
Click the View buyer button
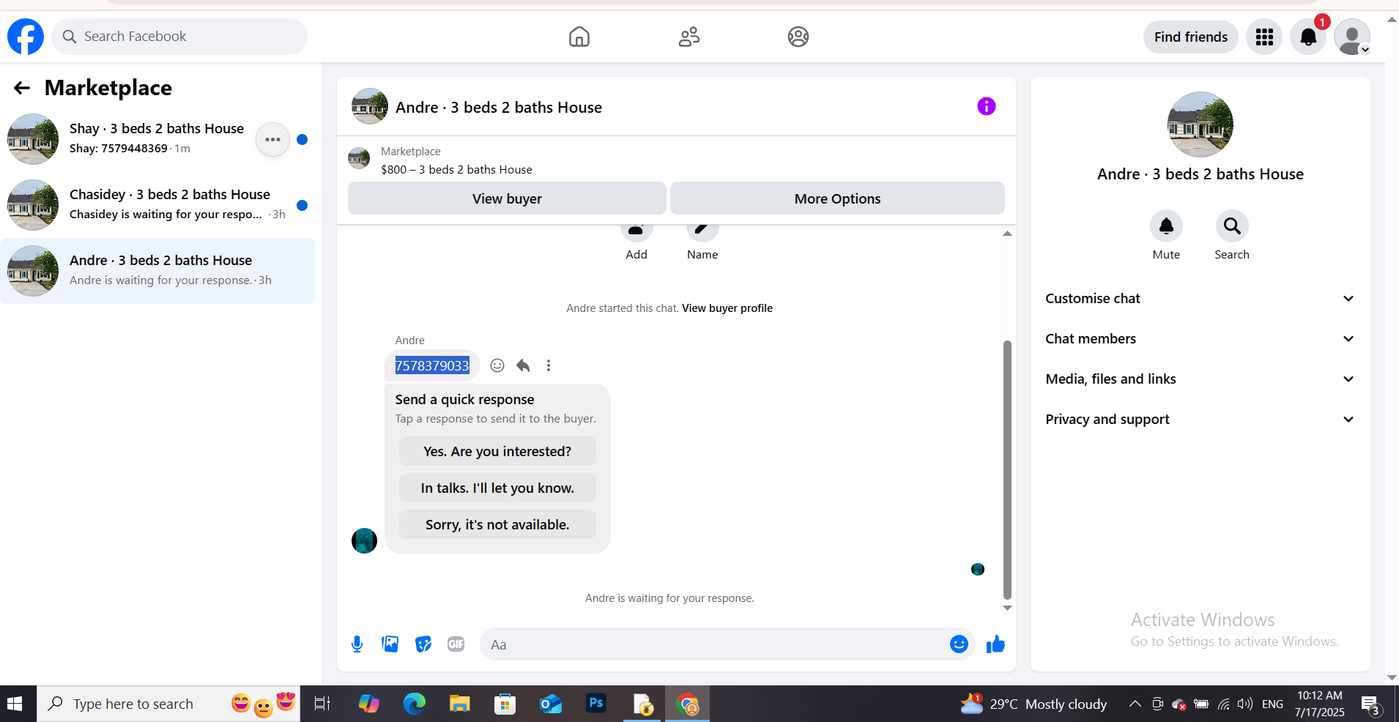click(507, 198)
